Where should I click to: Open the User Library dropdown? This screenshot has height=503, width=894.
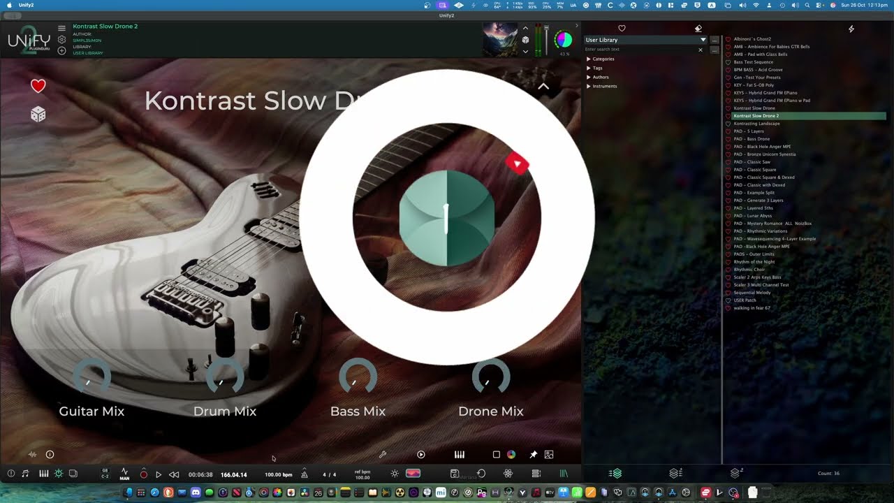point(646,40)
